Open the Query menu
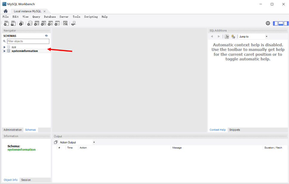This screenshot has width=289, height=184. [x=36, y=17]
